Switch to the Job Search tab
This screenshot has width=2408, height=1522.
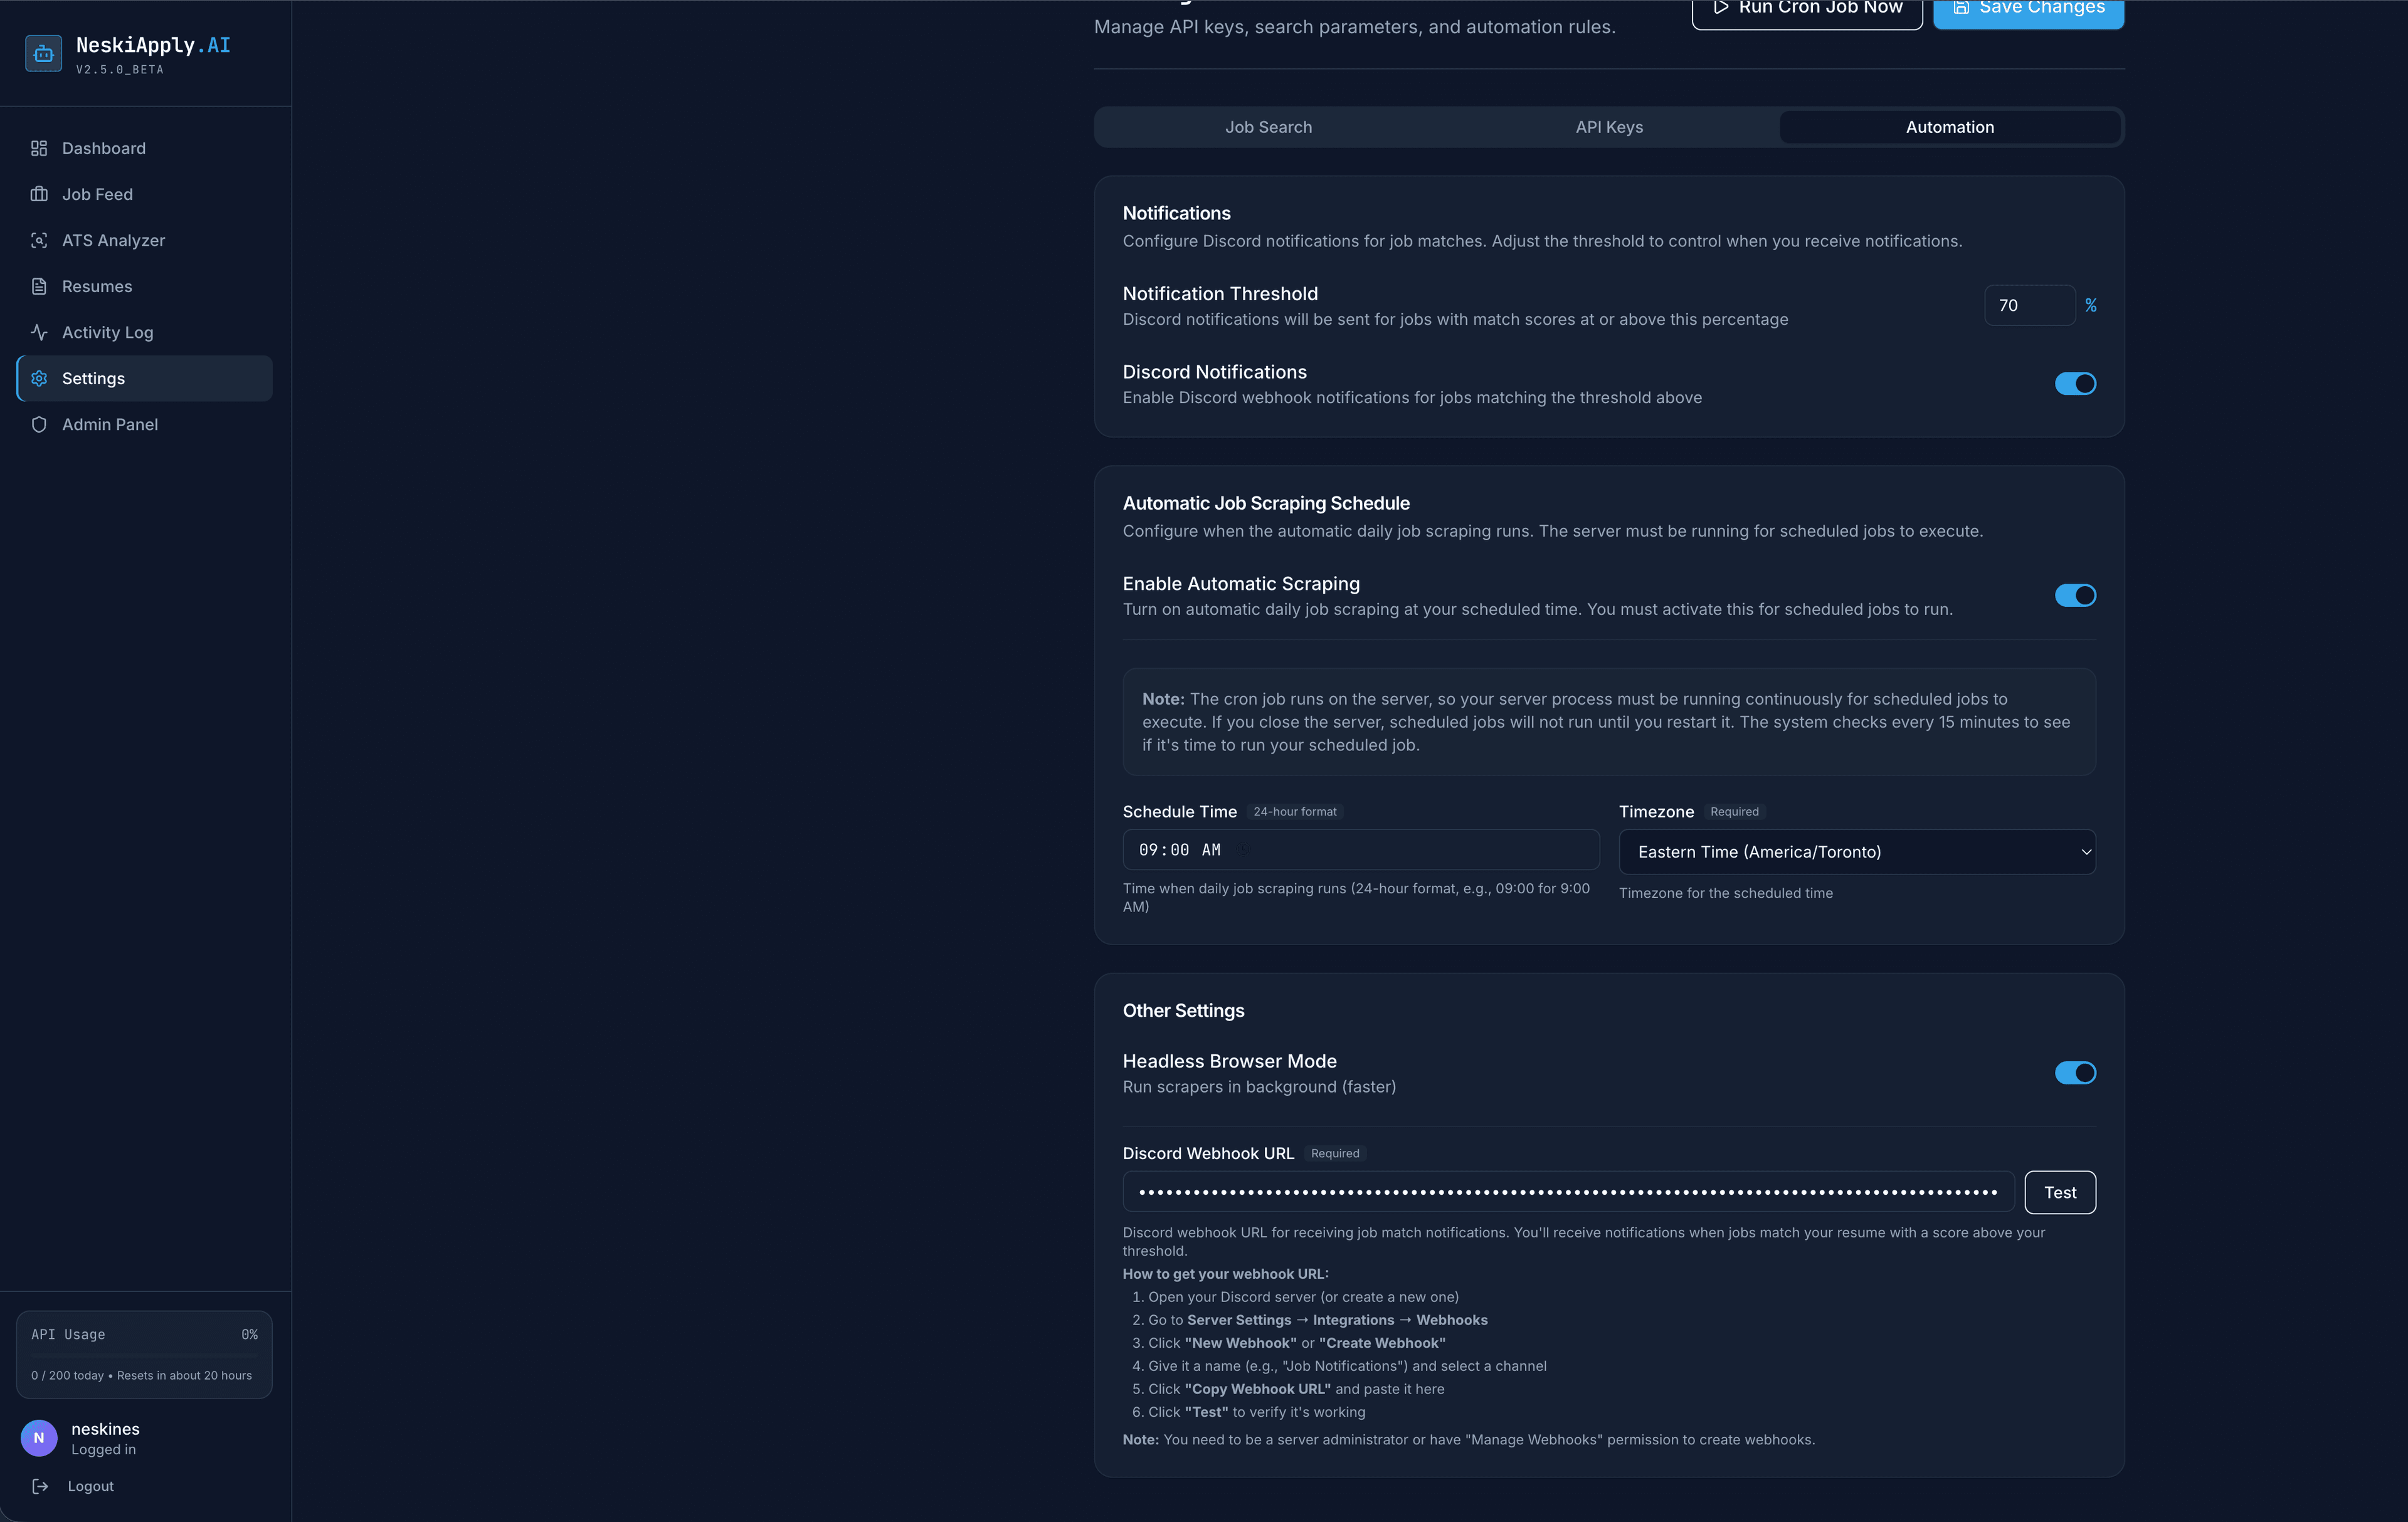(x=1268, y=127)
